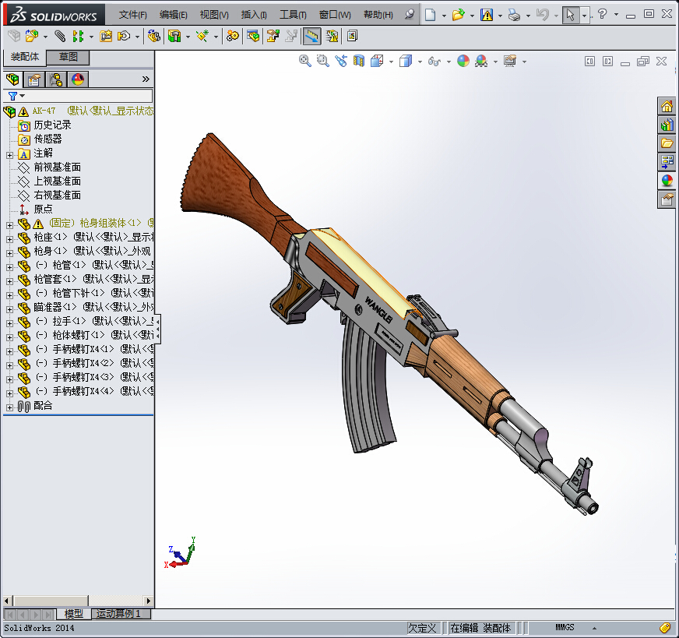Screen dimensions: 679x638
Task: Open the 帮助(H) menu
Action: click(x=378, y=15)
